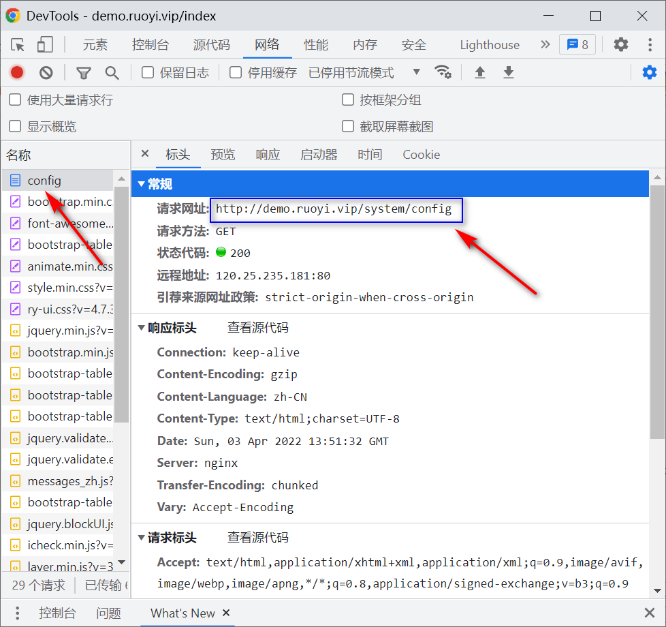Viewport: 666px width, 627px height.
Task: Close the bottom drawer
Action: 649,613
